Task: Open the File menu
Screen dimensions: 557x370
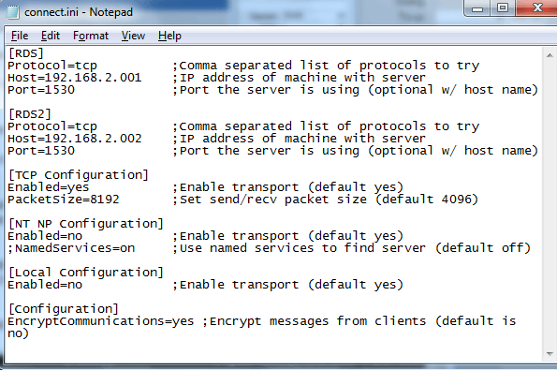Action: pos(20,36)
